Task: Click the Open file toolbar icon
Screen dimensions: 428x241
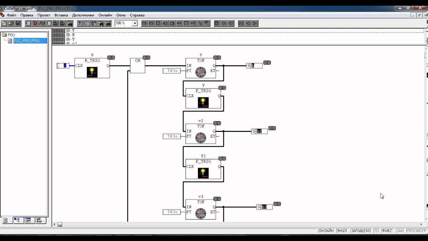Action: point(11,23)
